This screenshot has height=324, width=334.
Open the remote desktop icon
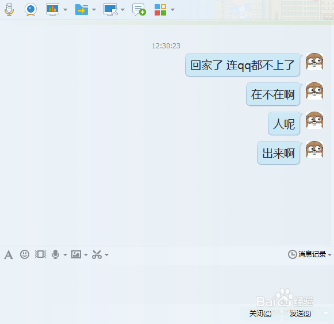(x=110, y=10)
